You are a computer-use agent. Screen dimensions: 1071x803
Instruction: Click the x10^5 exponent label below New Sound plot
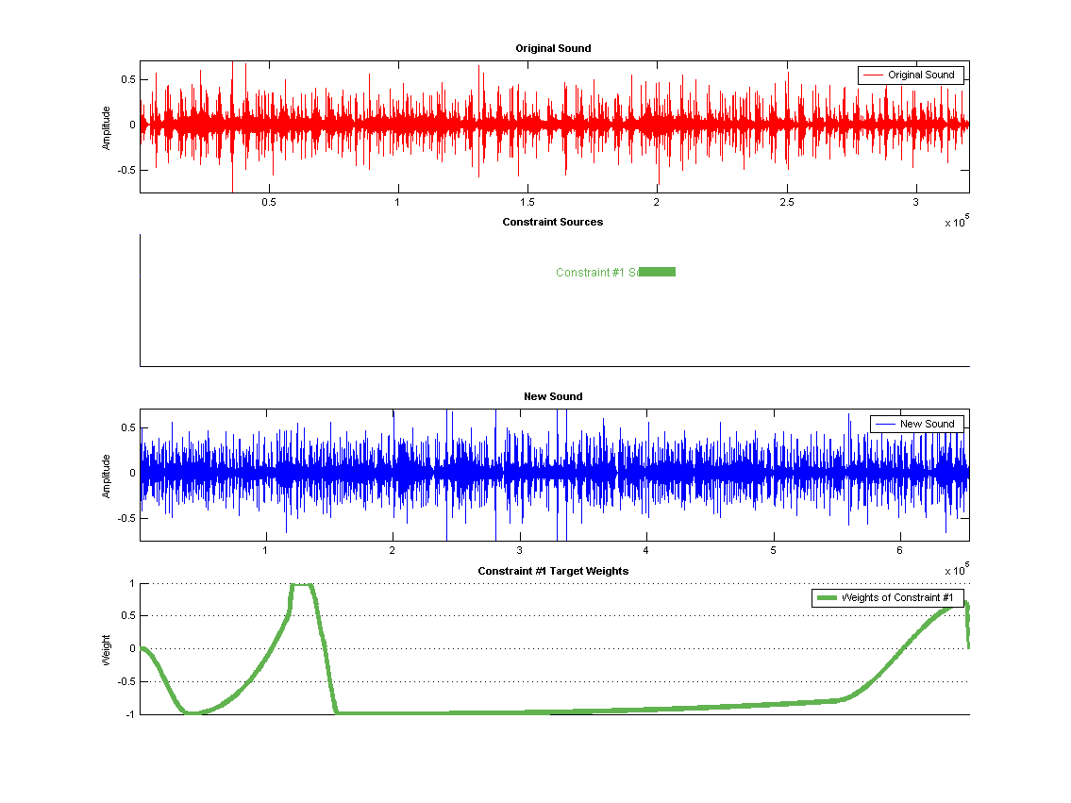tap(956, 571)
